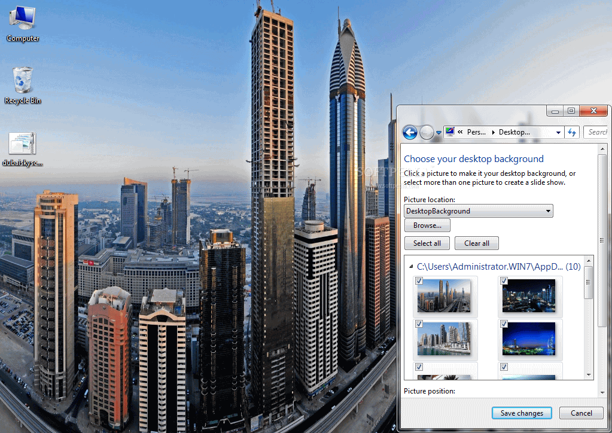This screenshot has width=612, height=433.
Task: Maximize the Desktop Background window
Action: pyautogui.click(x=571, y=111)
